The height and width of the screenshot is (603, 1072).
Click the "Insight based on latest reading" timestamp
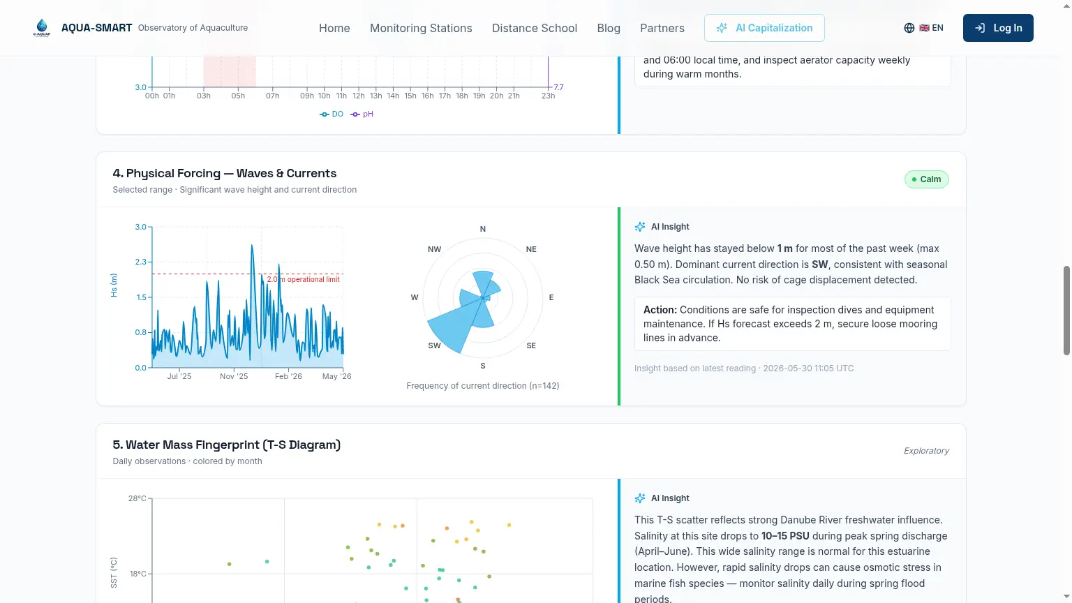pyautogui.click(x=744, y=368)
